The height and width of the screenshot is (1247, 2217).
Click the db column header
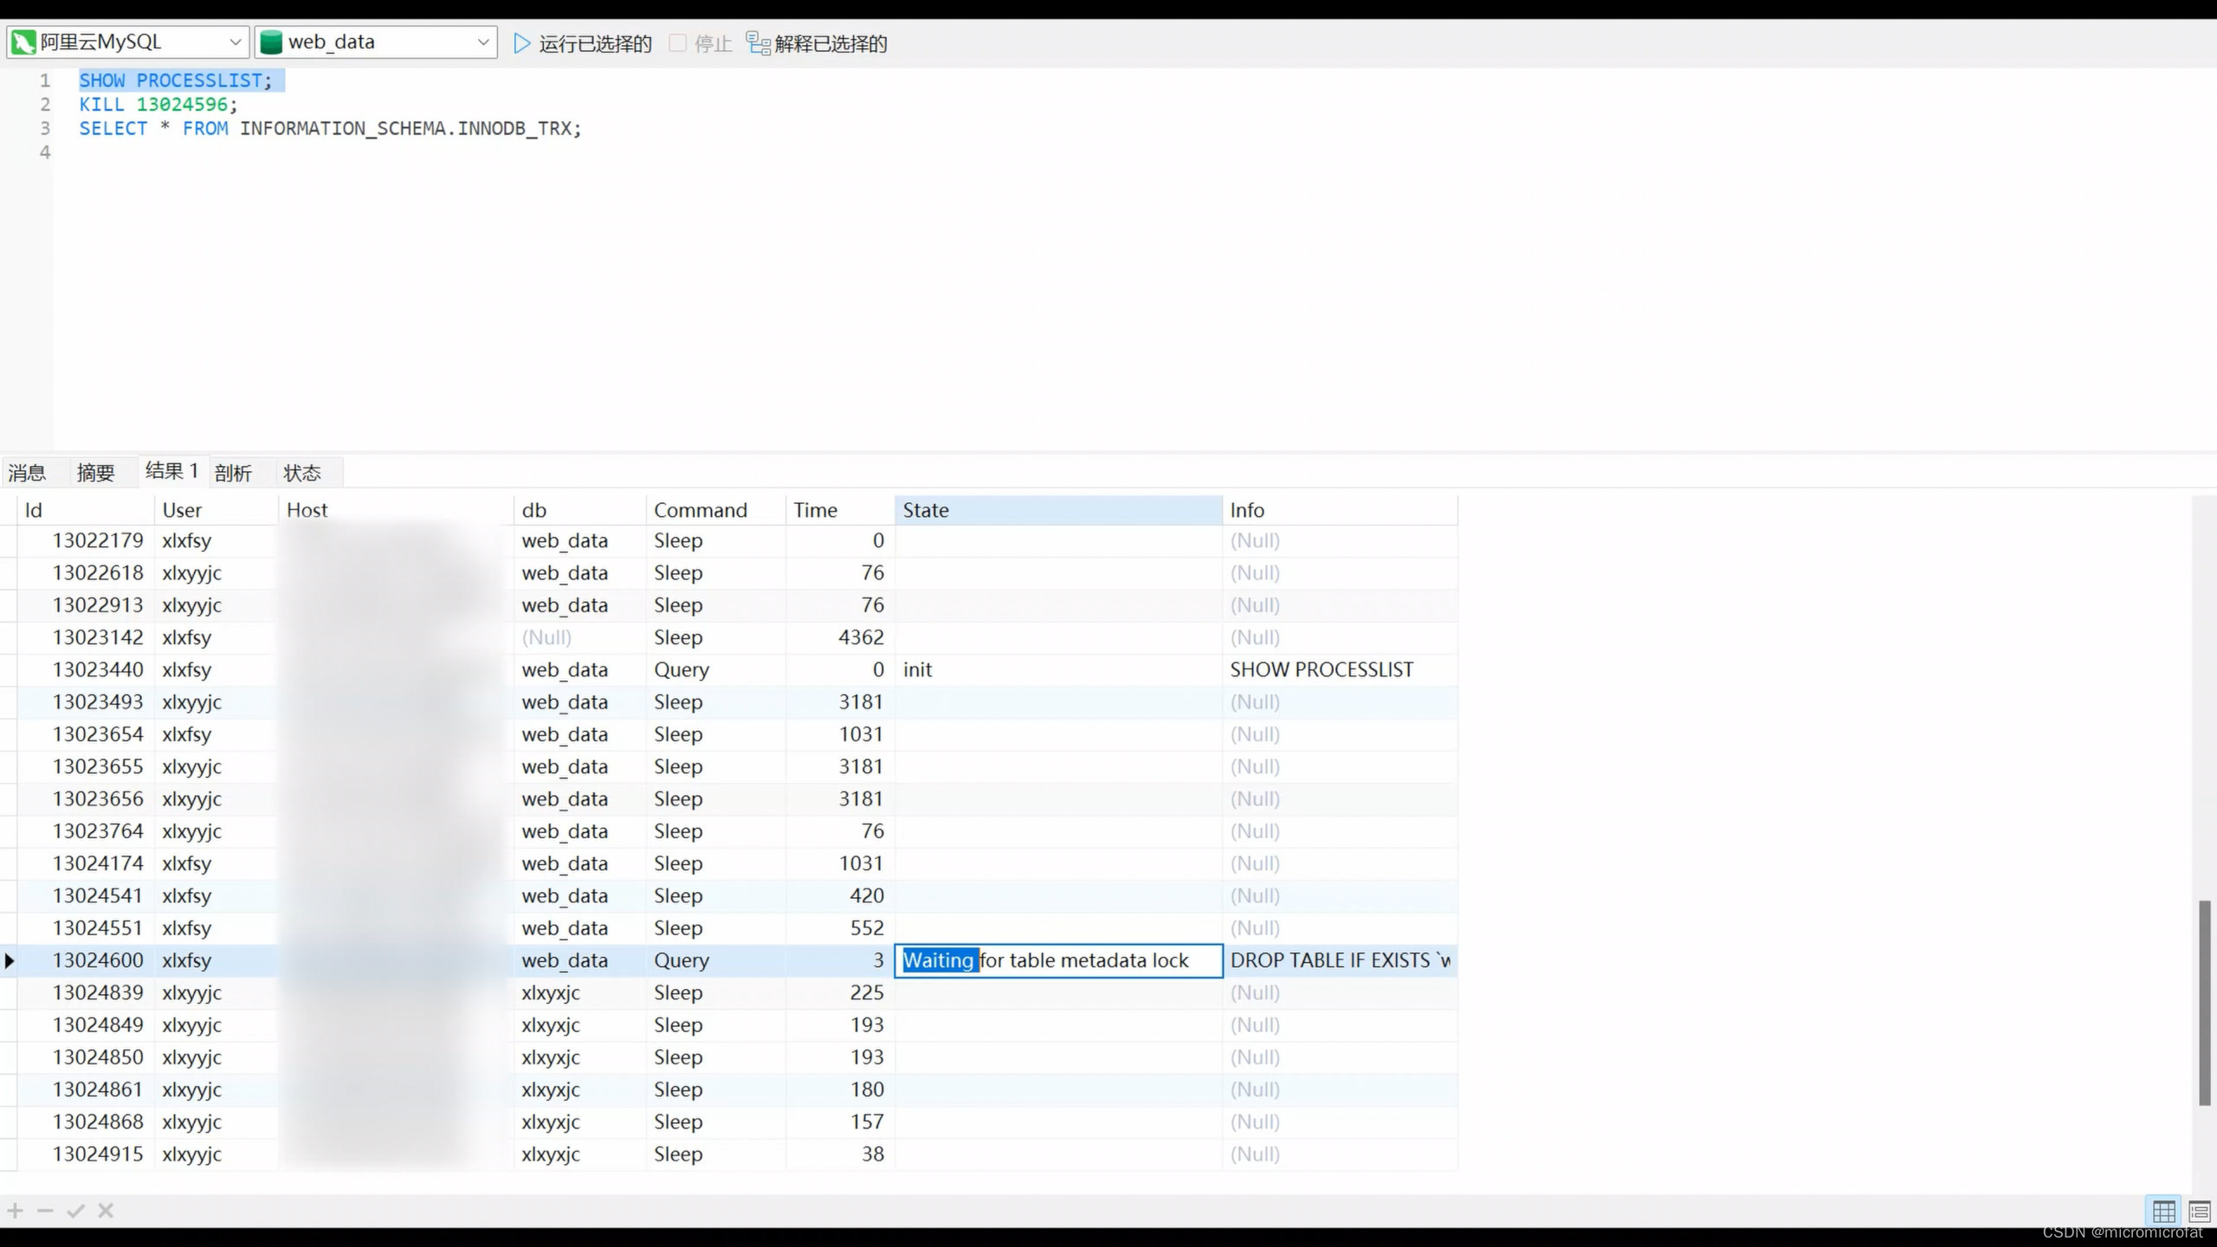click(x=579, y=510)
